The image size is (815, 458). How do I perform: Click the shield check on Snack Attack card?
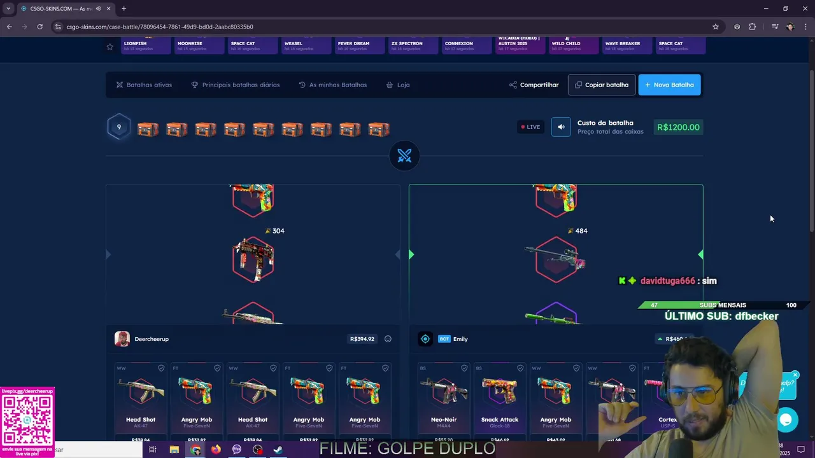click(x=520, y=368)
